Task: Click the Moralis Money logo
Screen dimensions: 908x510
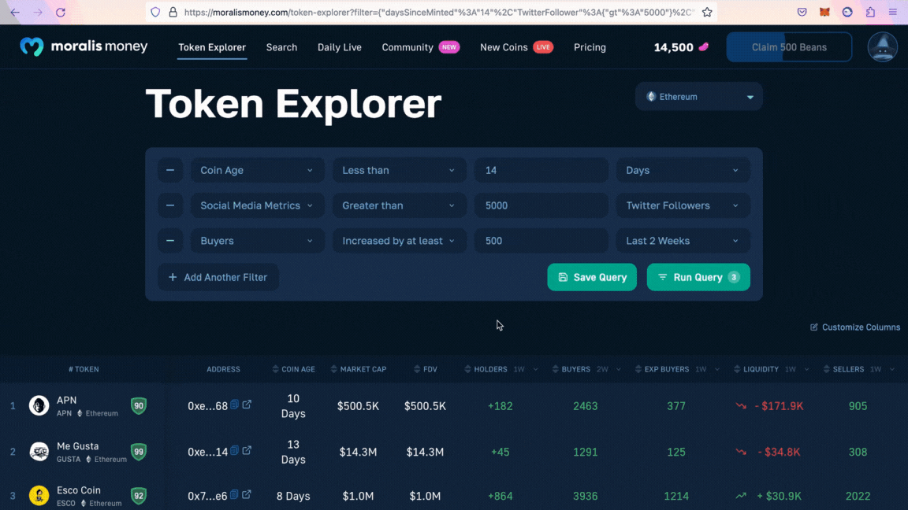Action: [84, 46]
